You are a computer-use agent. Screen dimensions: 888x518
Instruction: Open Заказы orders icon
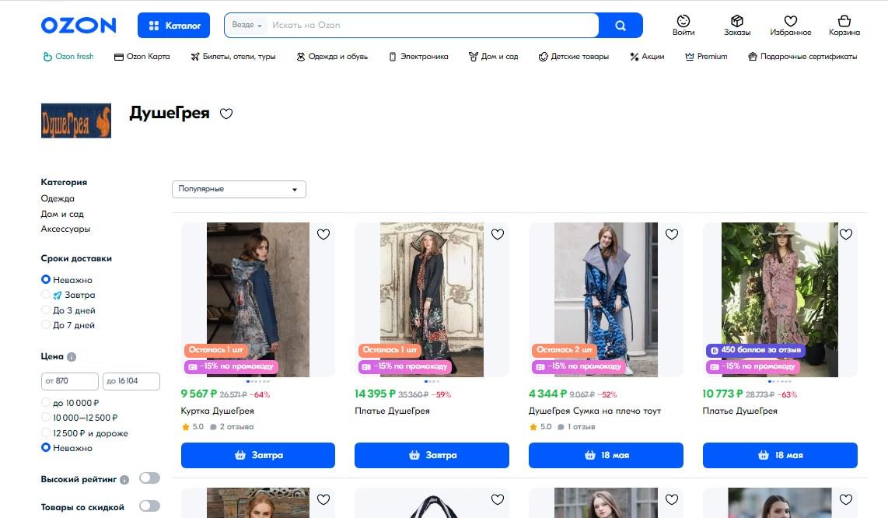coord(737,26)
